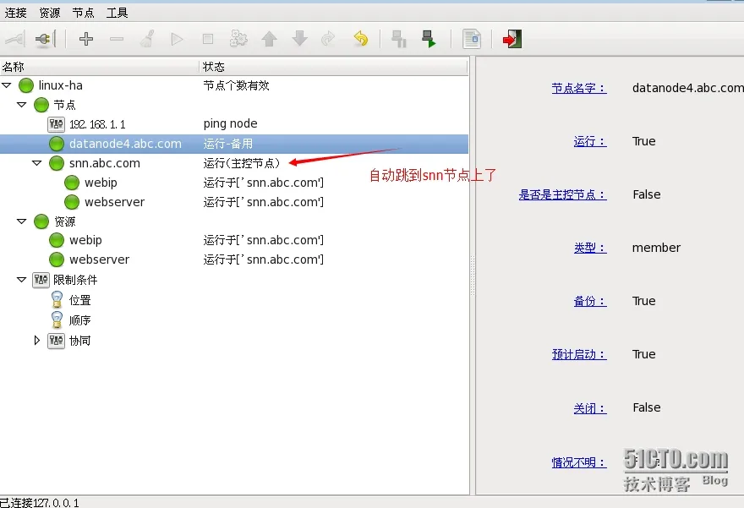
Task: Click the green circle beside datanode4.abc.com
Action: pos(57,144)
